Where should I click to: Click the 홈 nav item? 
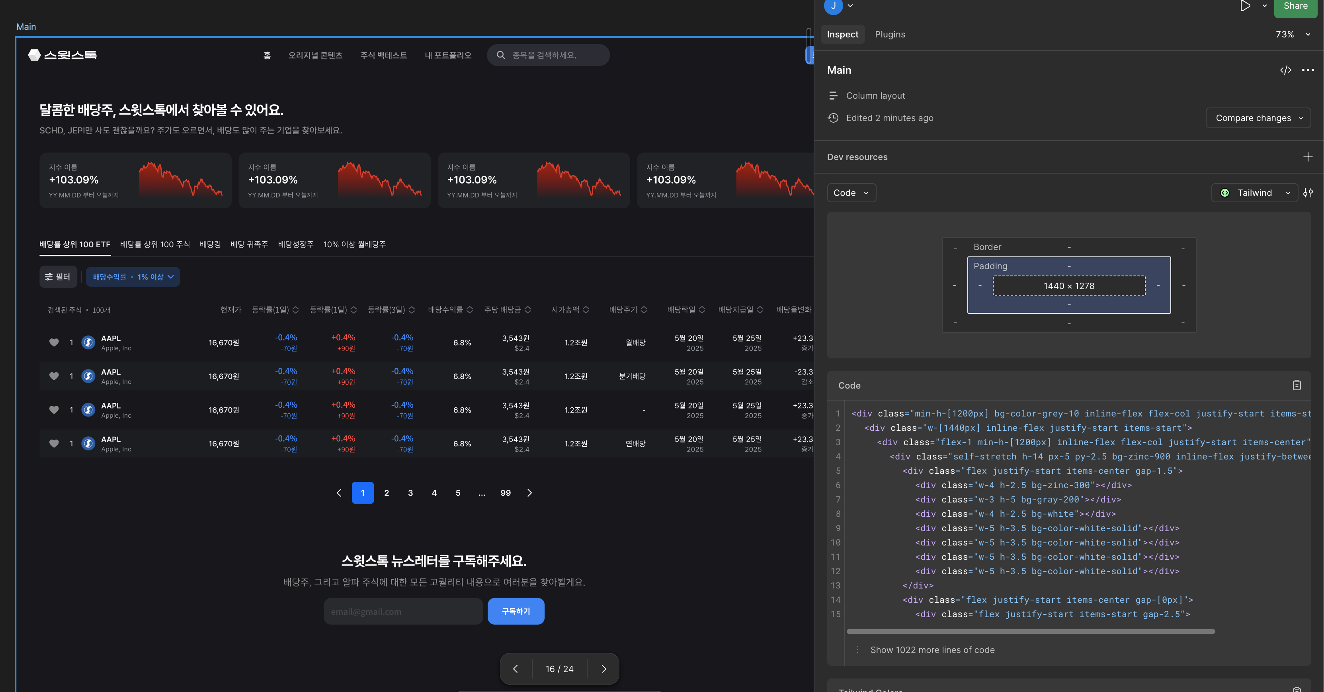267,55
